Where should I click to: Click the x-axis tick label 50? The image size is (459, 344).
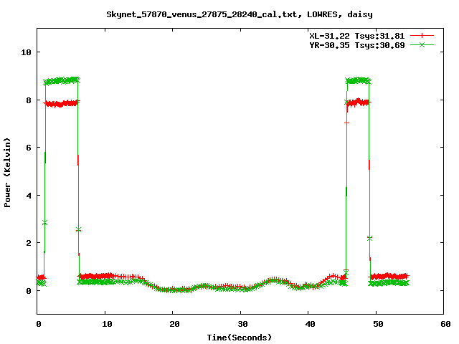[378, 324]
